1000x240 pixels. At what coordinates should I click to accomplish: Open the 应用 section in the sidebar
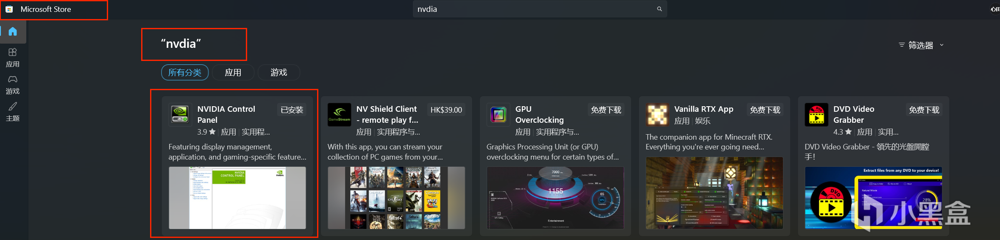(13, 58)
